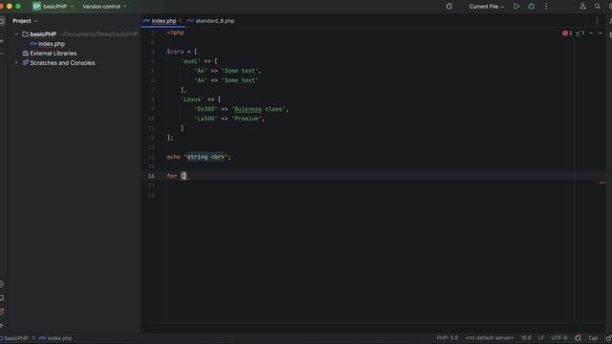Viewport: 612px width, 344px height.
Task: Click the Project tool window icon on left stripe
Action: [2, 21]
